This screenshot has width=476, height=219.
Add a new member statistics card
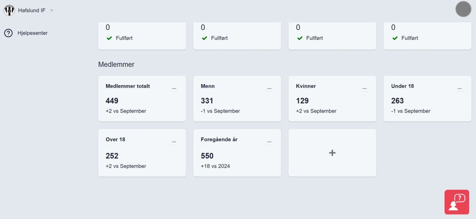tap(332, 153)
